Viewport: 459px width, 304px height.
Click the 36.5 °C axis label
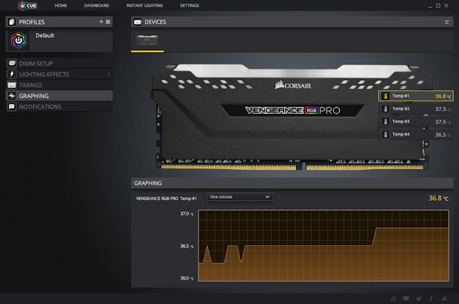[186, 246]
